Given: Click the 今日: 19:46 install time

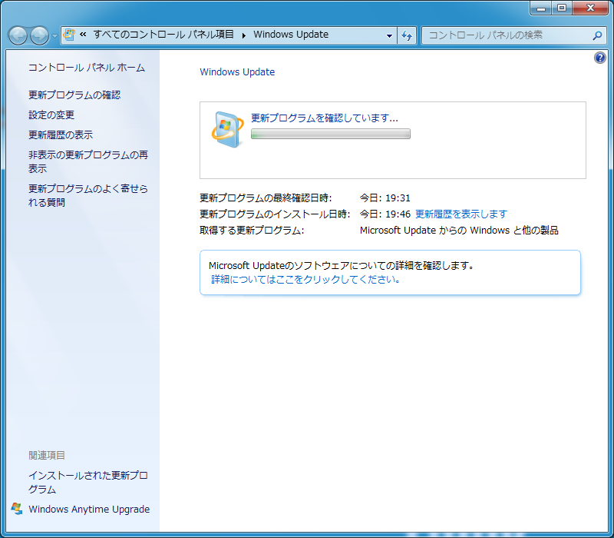Looking at the screenshot, I should point(385,214).
